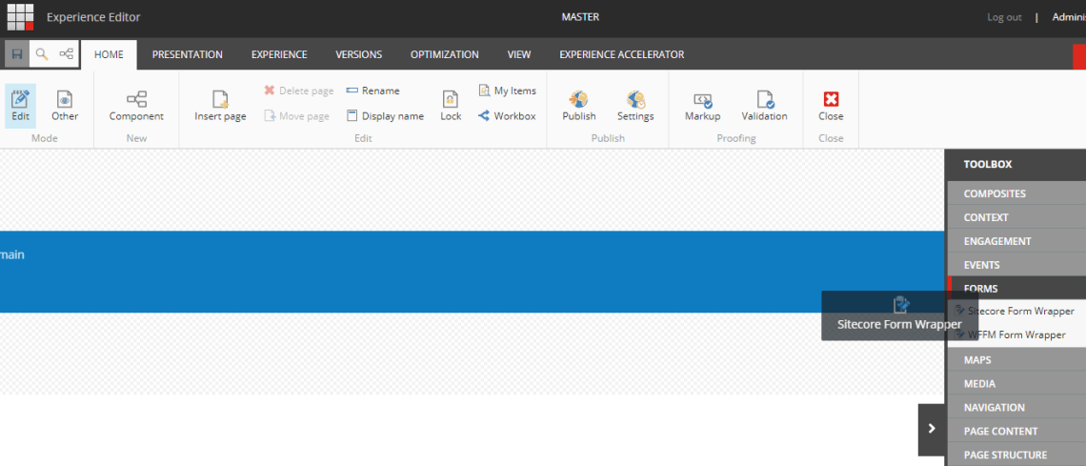Switch to the Presentation tab
The width and height of the screenshot is (1086, 466).
click(187, 54)
